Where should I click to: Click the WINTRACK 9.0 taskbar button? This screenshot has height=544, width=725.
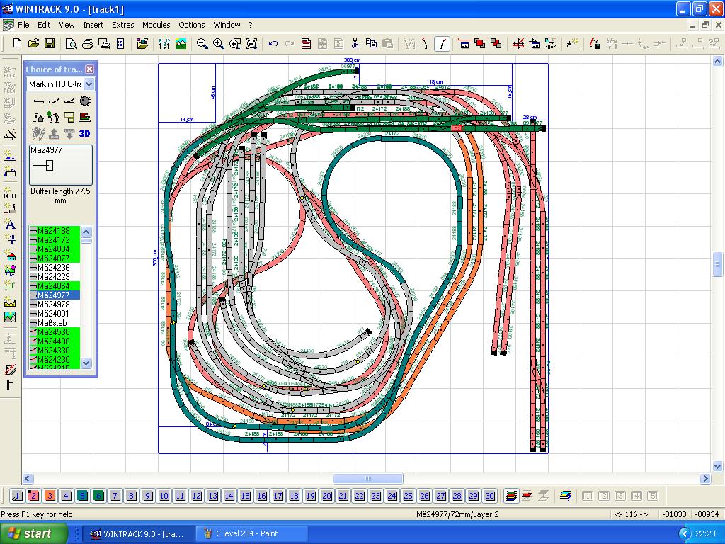[138, 534]
